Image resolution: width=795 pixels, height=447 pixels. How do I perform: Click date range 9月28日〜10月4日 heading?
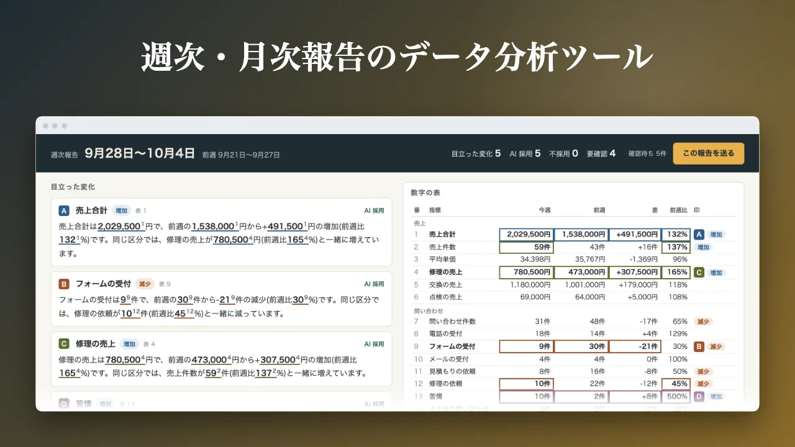[140, 153]
